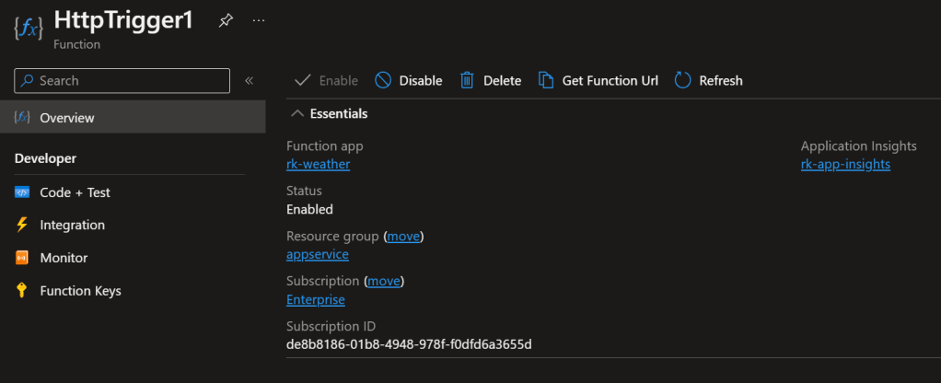Pin HttpTrigger1 function to dashboard
Image resolution: width=941 pixels, height=383 pixels.
[226, 20]
